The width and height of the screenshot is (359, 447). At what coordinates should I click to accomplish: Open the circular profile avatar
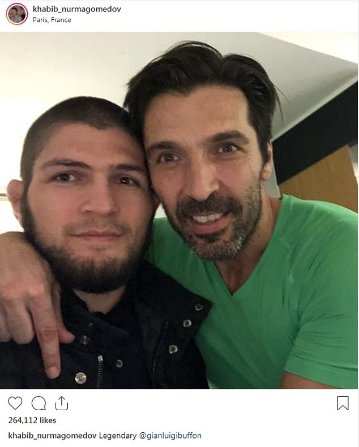(x=17, y=14)
